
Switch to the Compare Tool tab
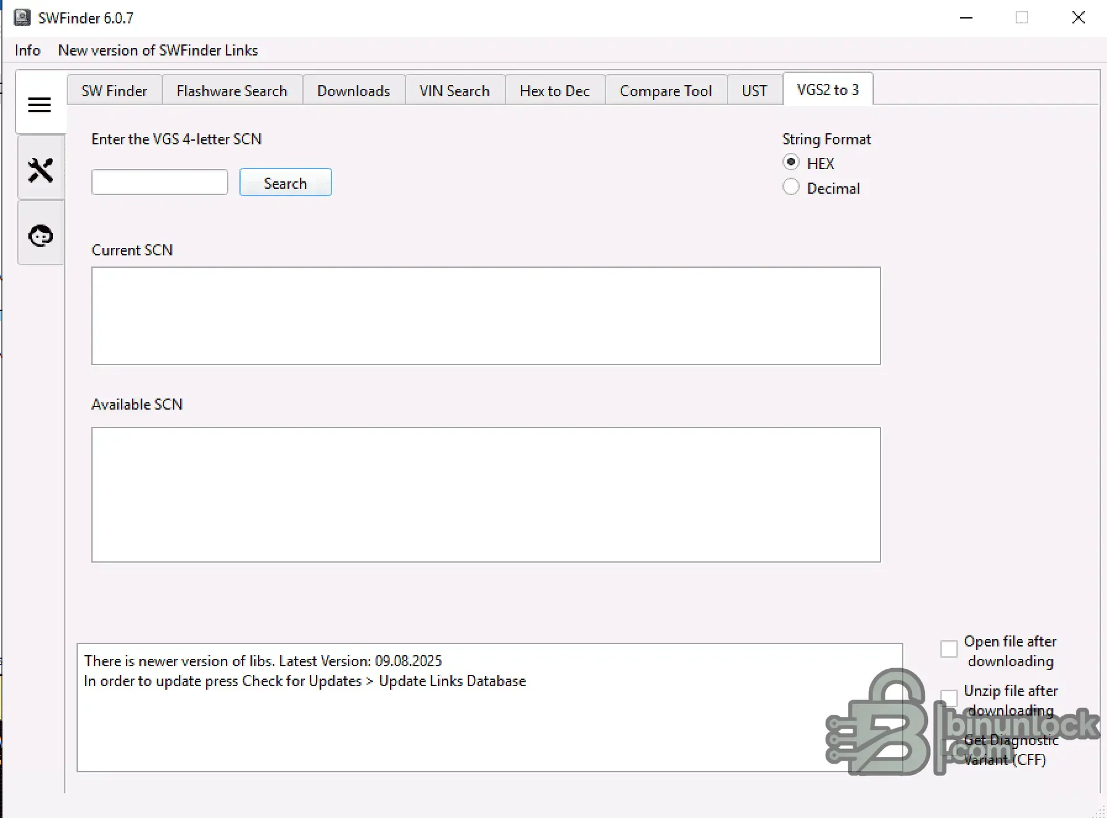[x=666, y=91]
